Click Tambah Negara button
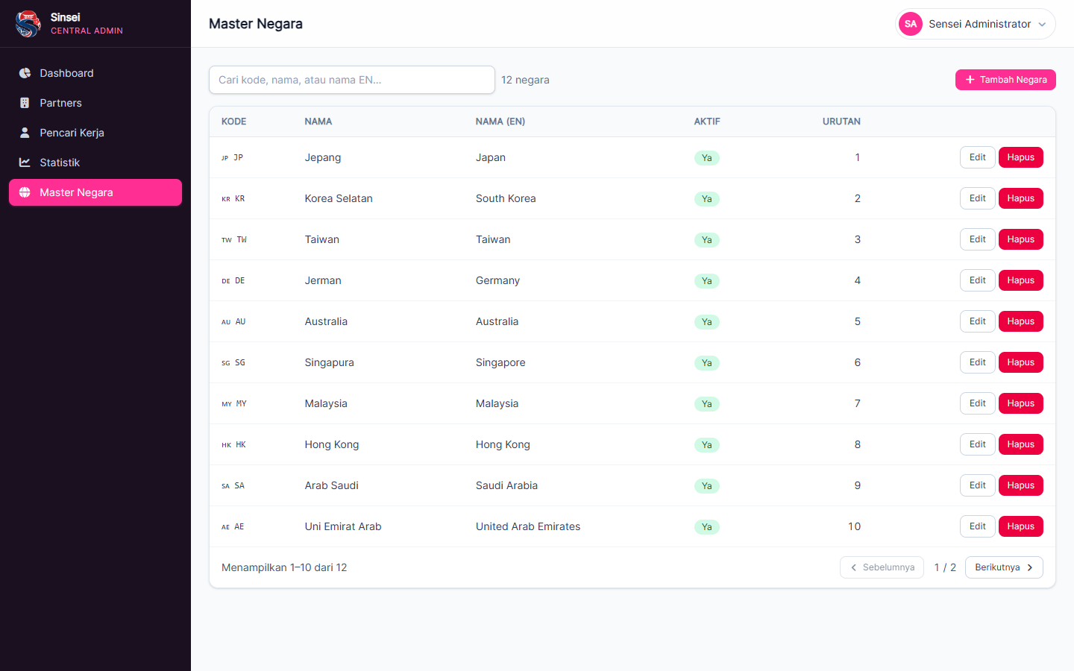Viewport: 1074px width, 671px height. [1005, 80]
